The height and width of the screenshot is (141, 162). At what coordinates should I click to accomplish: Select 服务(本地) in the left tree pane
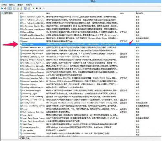coord(8,13)
